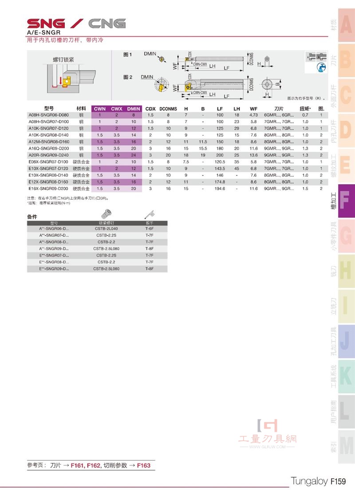Click the right internal grooving application icon
Viewport: 355px width, 497px height.
click(321, 57)
